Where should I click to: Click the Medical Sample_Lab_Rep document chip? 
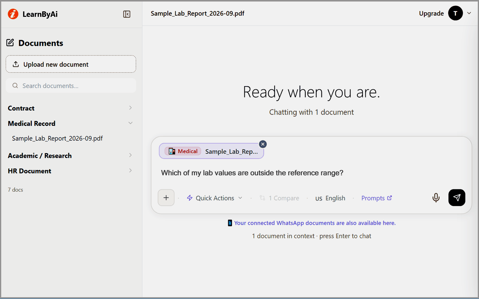(x=211, y=151)
